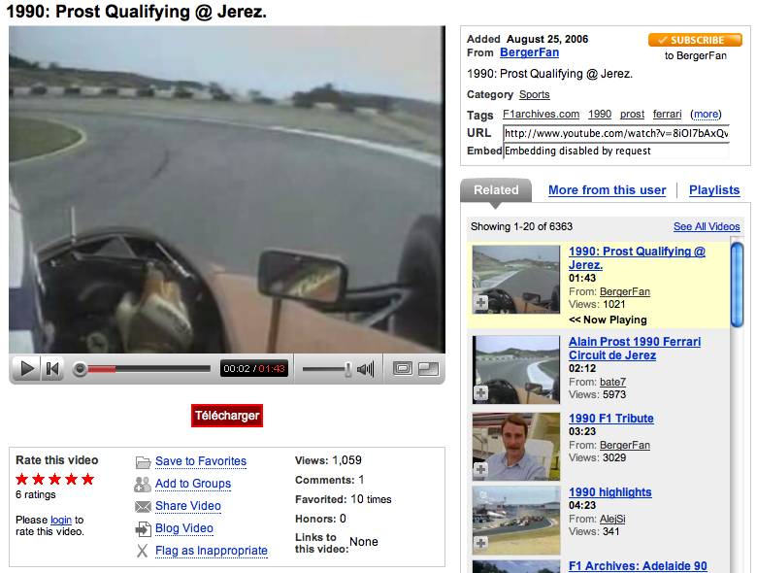Follow the login link to rate

(61, 520)
